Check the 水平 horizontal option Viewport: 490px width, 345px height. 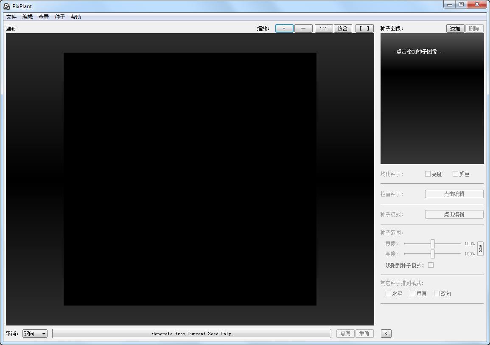[x=388, y=293]
